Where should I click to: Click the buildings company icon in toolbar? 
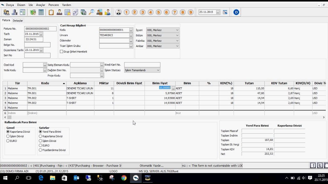tap(15, 12)
